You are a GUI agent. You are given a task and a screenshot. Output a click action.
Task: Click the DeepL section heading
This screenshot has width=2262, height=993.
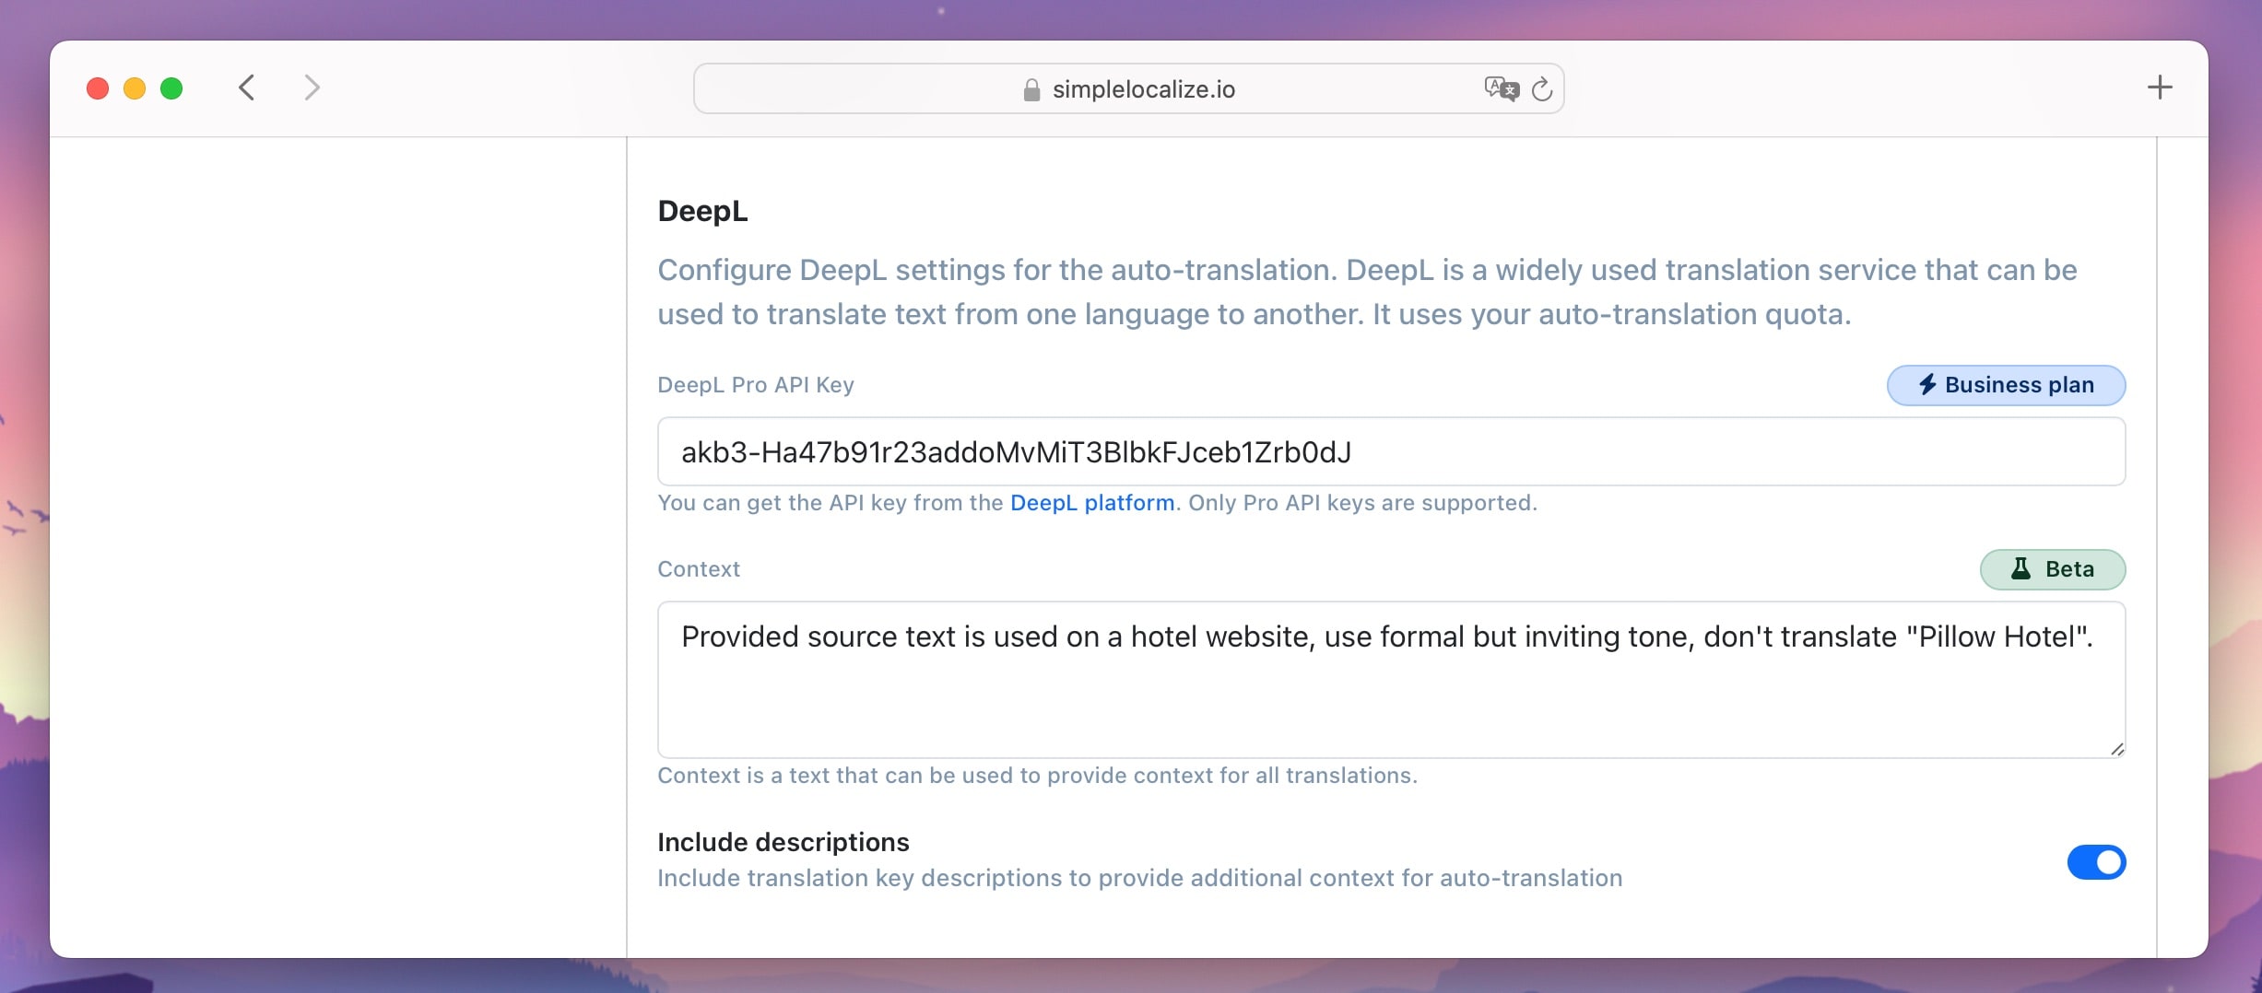(x=702, y=211)
